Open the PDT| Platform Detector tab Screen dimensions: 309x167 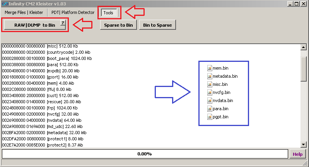(x=73, y=12)
